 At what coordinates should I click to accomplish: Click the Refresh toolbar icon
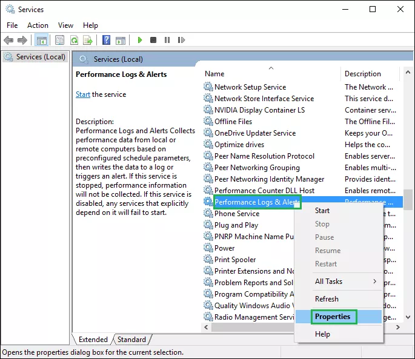(74, 40)
